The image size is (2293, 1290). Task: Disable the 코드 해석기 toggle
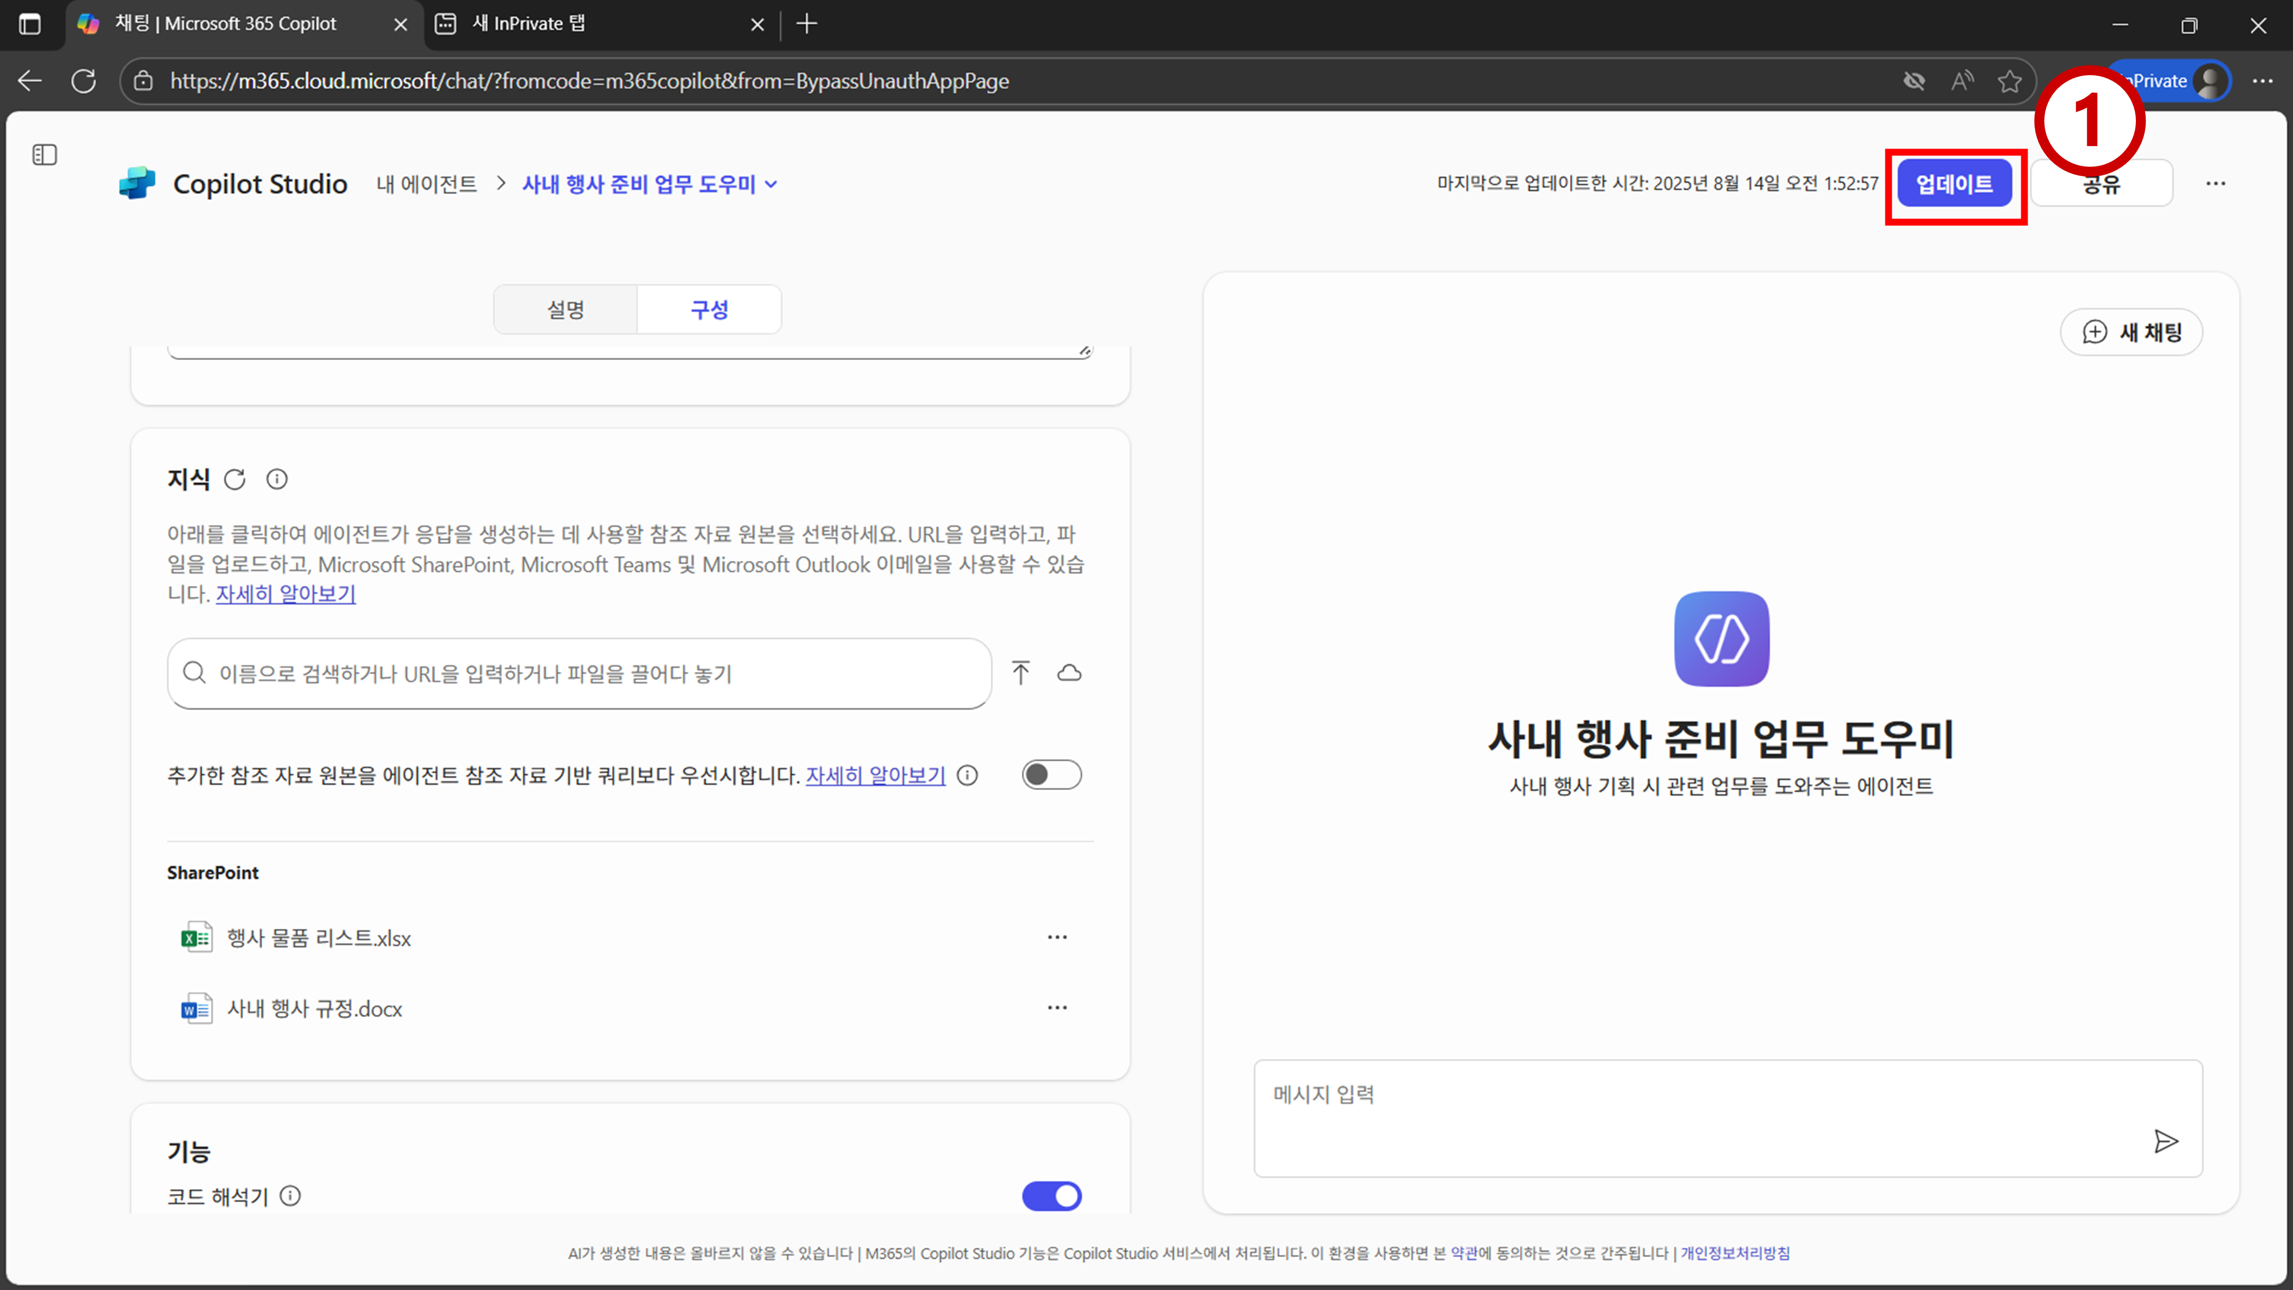(x=1051, y=1195)
